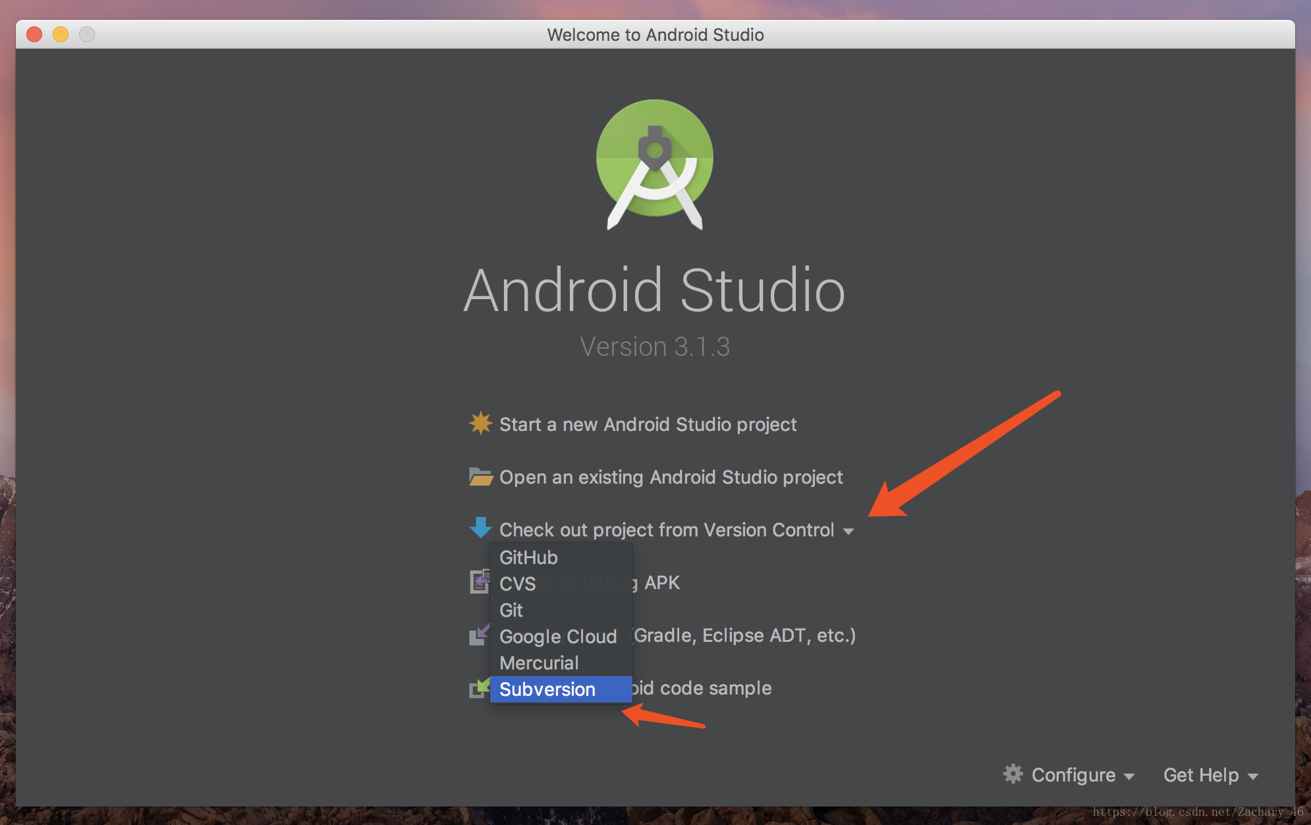Click the Android code sample option

[702, 688]
